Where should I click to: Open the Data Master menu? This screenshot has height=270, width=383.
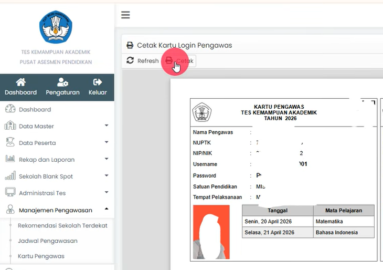click(x=36, y=126)
